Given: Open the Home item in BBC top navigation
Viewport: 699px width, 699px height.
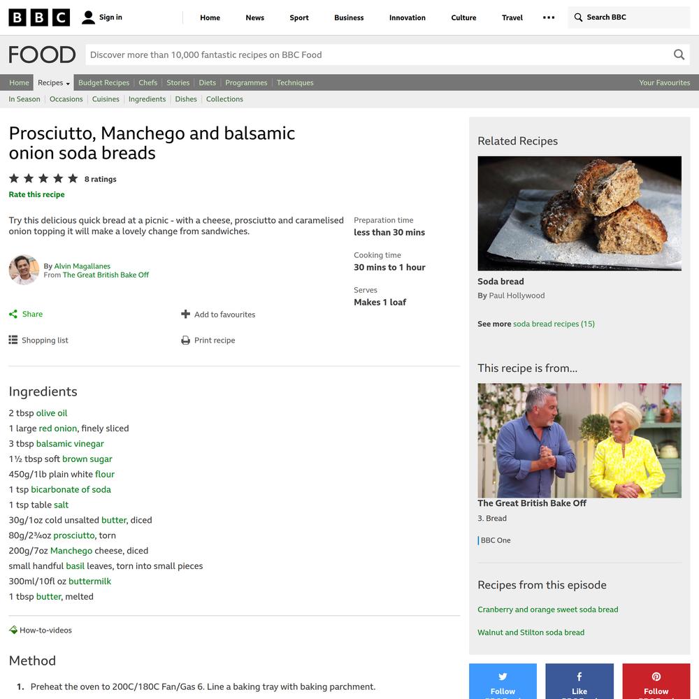Looking at the screenshot, I should tap(210, 17).
